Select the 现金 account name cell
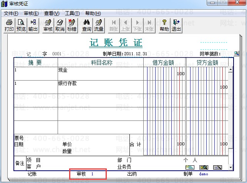The width and height of the screenshot is (247, 183). click(100, 74)
